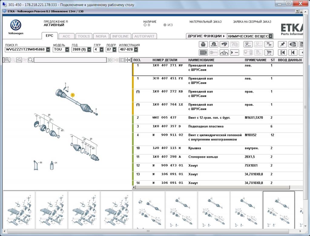Click the Volkswagen logo
The height and width of the screenshot is (236, 310).
coord(16,25)
